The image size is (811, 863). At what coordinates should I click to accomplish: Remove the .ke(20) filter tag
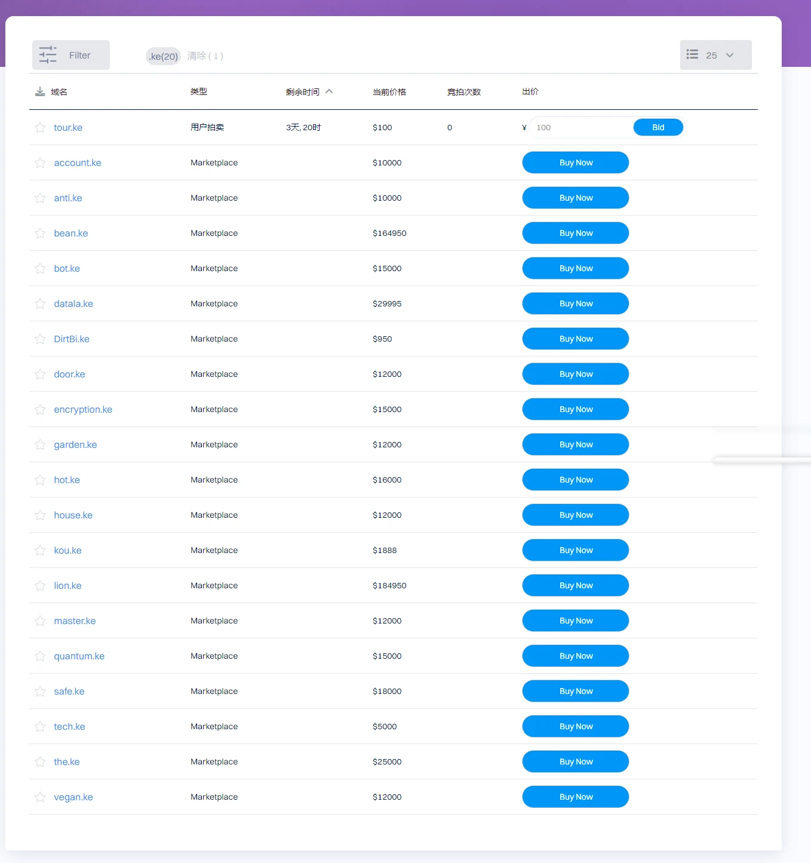coord(163,56)
